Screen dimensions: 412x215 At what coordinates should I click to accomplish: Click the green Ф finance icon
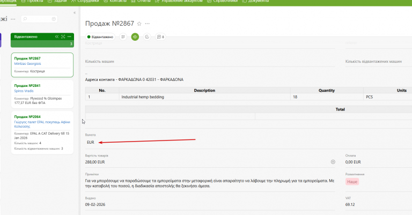(x=135, y=37)
